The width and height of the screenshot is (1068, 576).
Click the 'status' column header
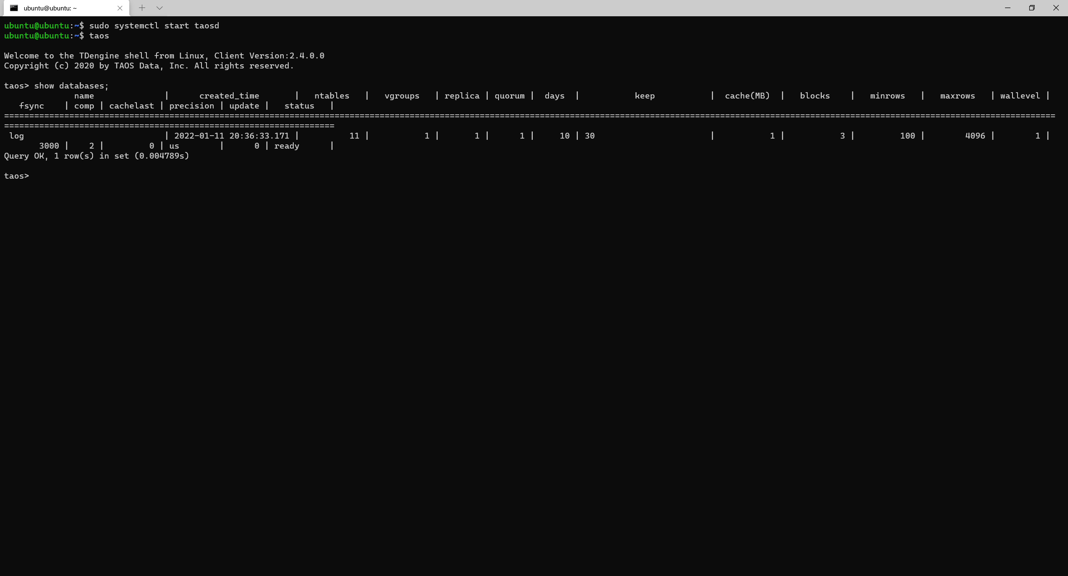pos(299,106)
